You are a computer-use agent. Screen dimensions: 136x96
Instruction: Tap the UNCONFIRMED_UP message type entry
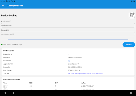point(87,86)
